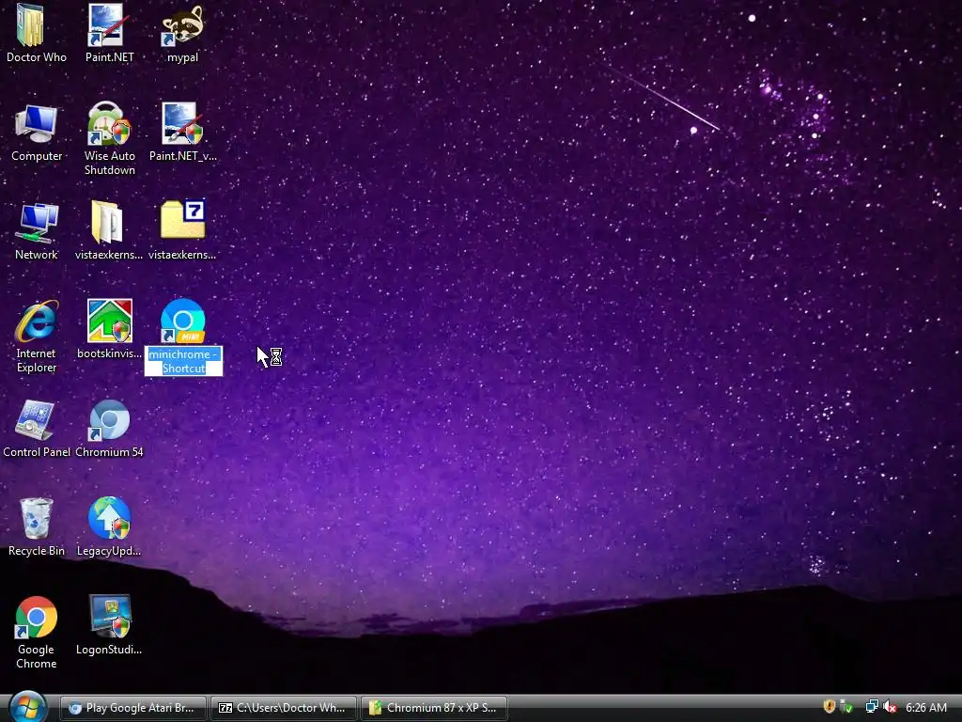Switch to C:\Users\Doctor Wh... 7-Zip taskbar button
The image size is (962, 722).
(284, 708)
